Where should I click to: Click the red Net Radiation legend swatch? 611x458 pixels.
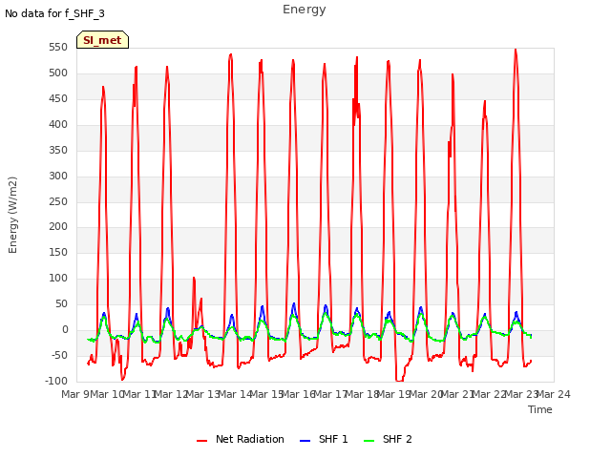[201, 441]
